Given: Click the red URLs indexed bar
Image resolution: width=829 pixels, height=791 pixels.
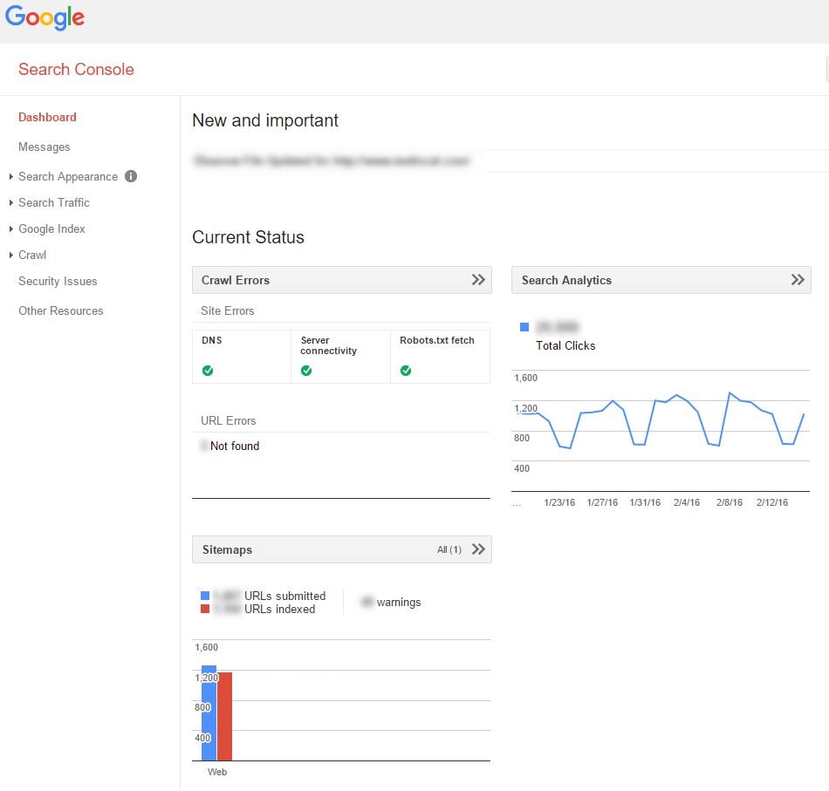Looking at the screenshot, I should pyautogui.click(x=224, y=717).
